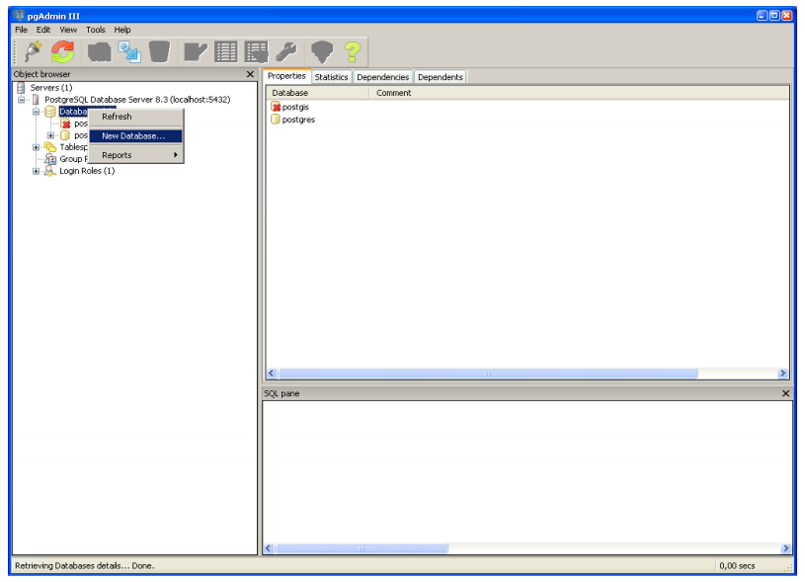
Task: Click the '0,00 secs' status bar entry
Action: pos(737,565)
